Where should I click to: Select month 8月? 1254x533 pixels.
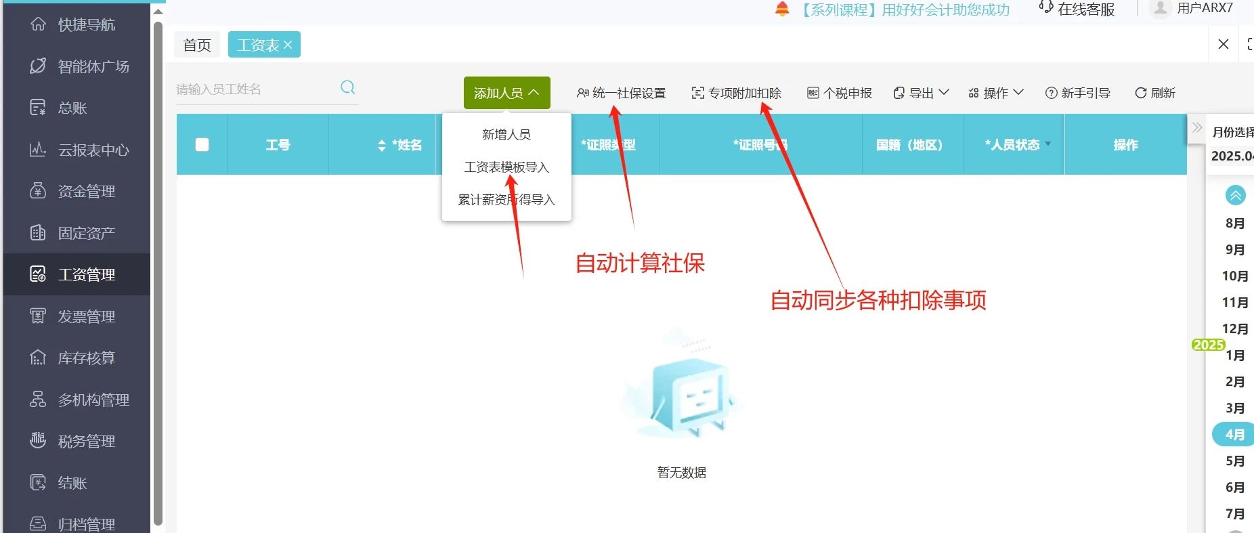[x=1235, y=223]
